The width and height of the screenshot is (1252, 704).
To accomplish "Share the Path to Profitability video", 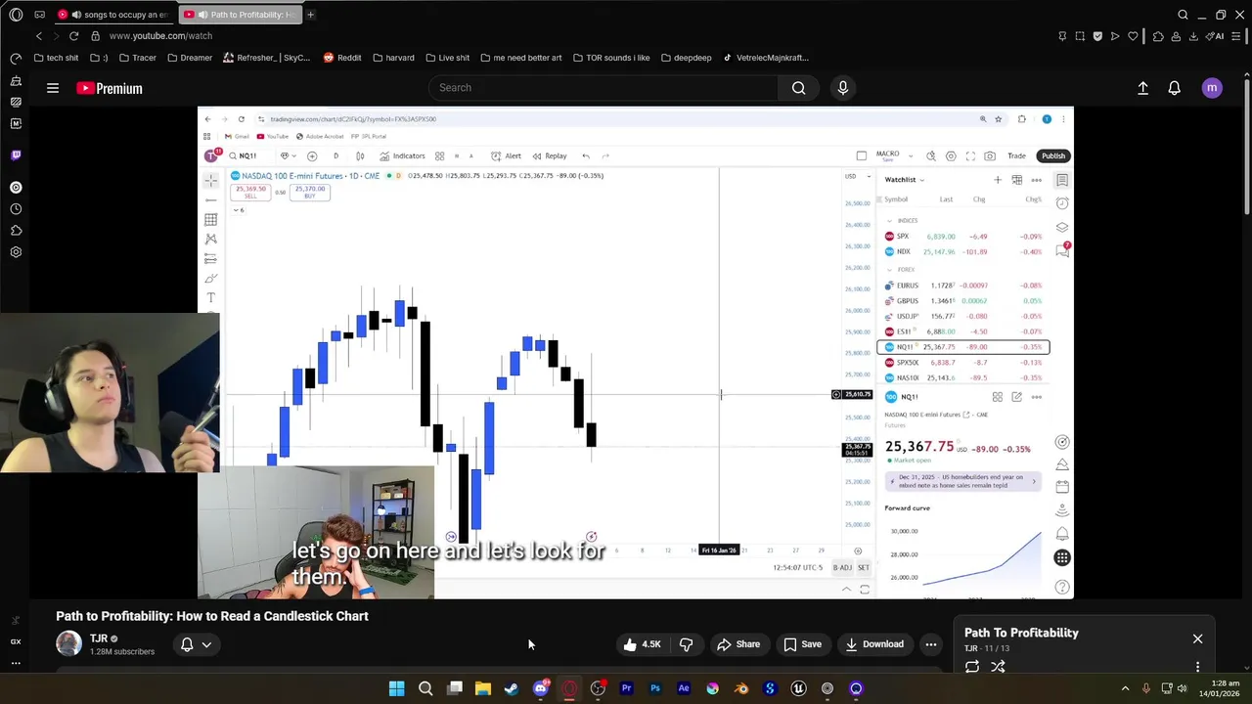I will click(738, 644).
